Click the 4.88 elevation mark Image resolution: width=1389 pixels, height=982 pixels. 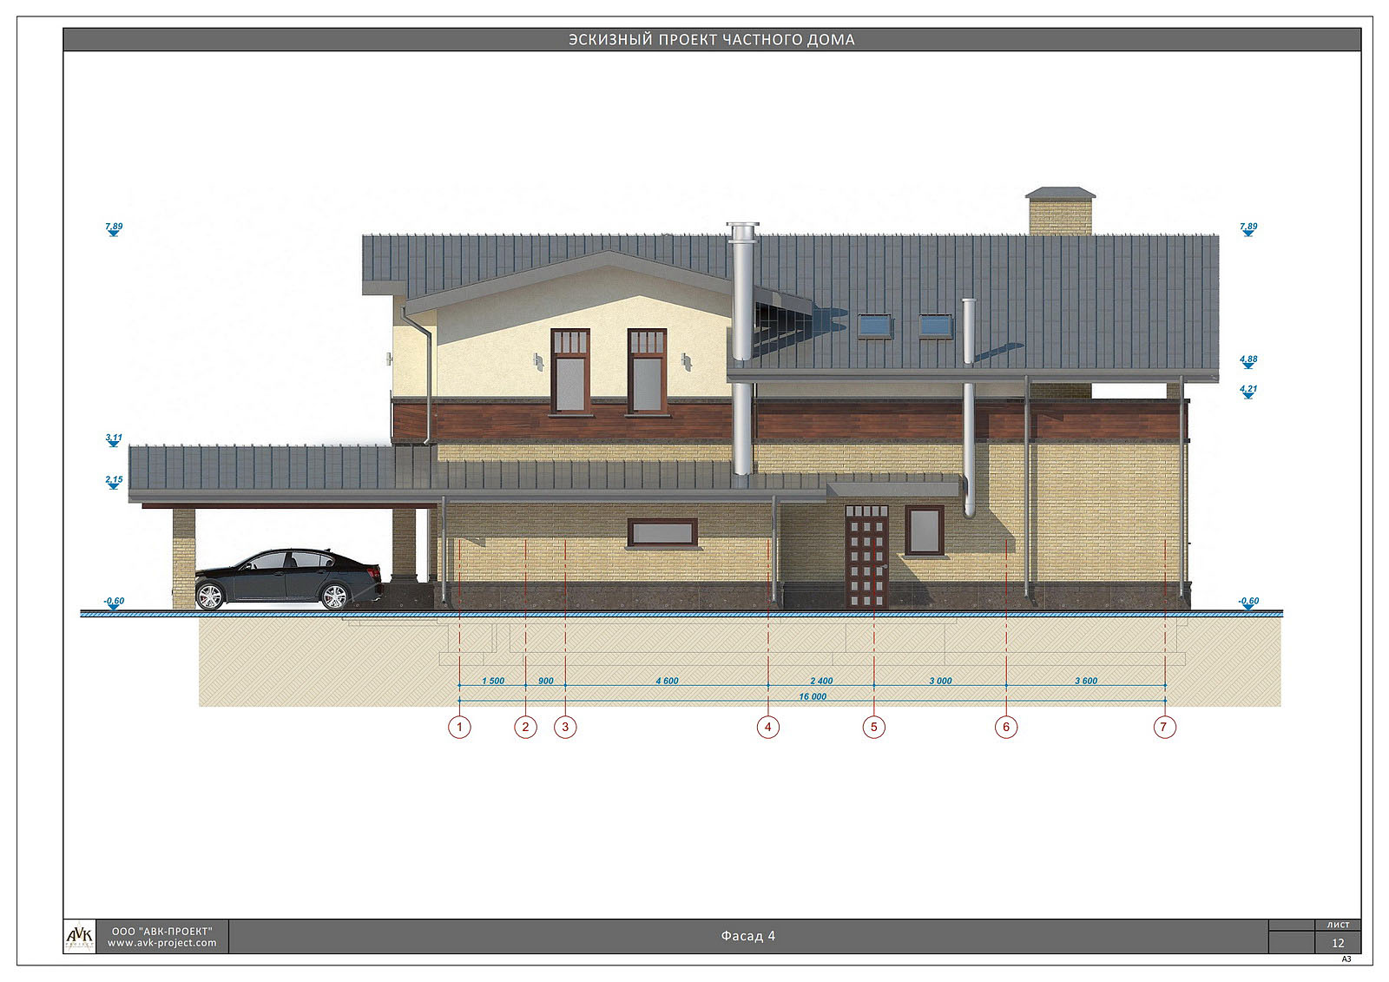tap(1248, 361)
